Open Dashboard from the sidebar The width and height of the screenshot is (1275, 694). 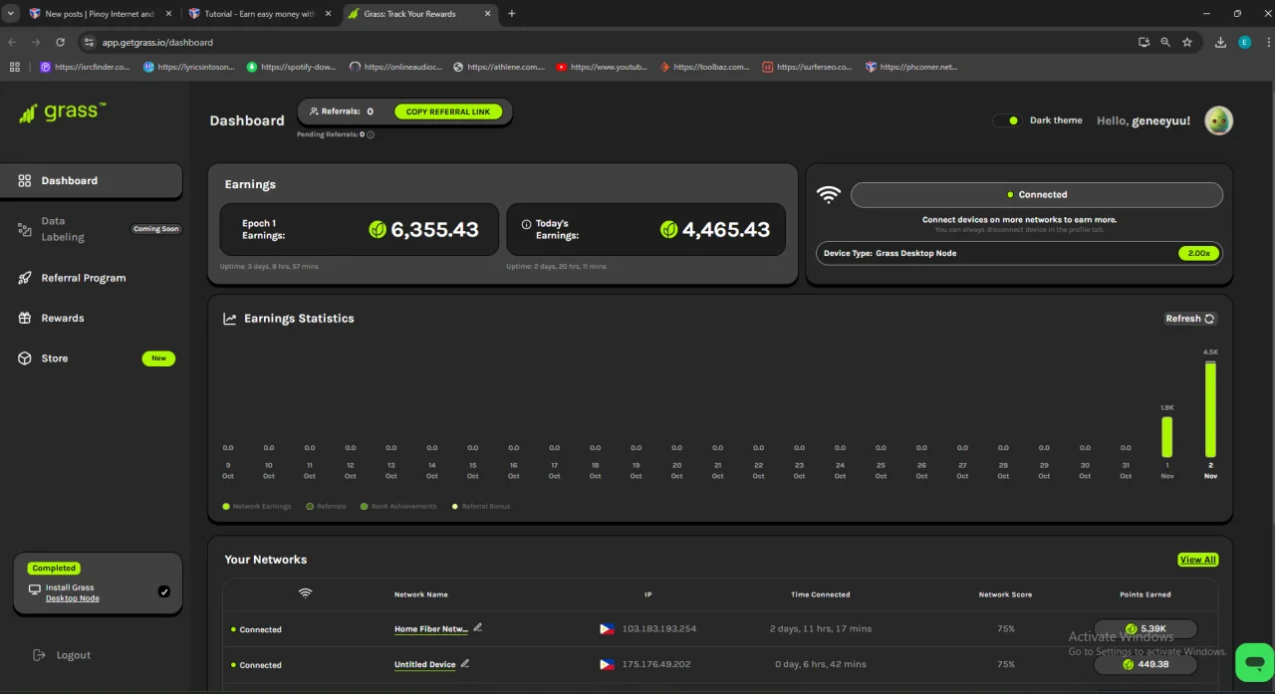(91, 180)
